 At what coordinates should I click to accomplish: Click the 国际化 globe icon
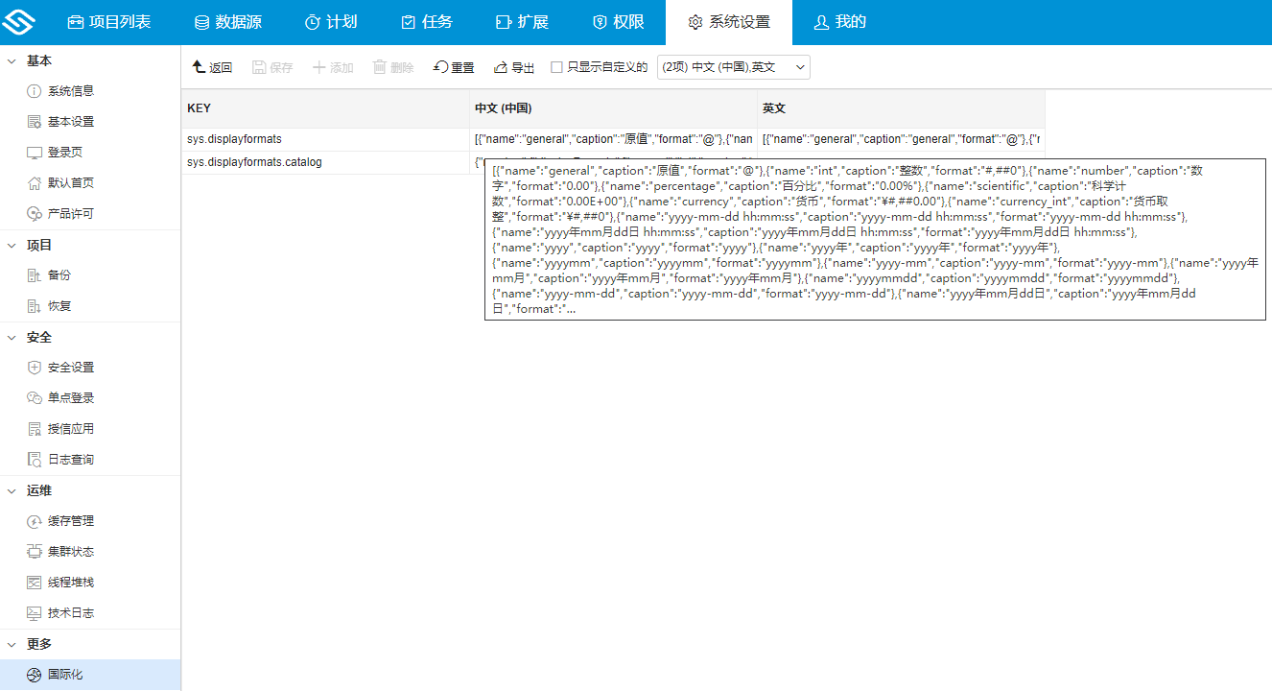click(35, 675)
